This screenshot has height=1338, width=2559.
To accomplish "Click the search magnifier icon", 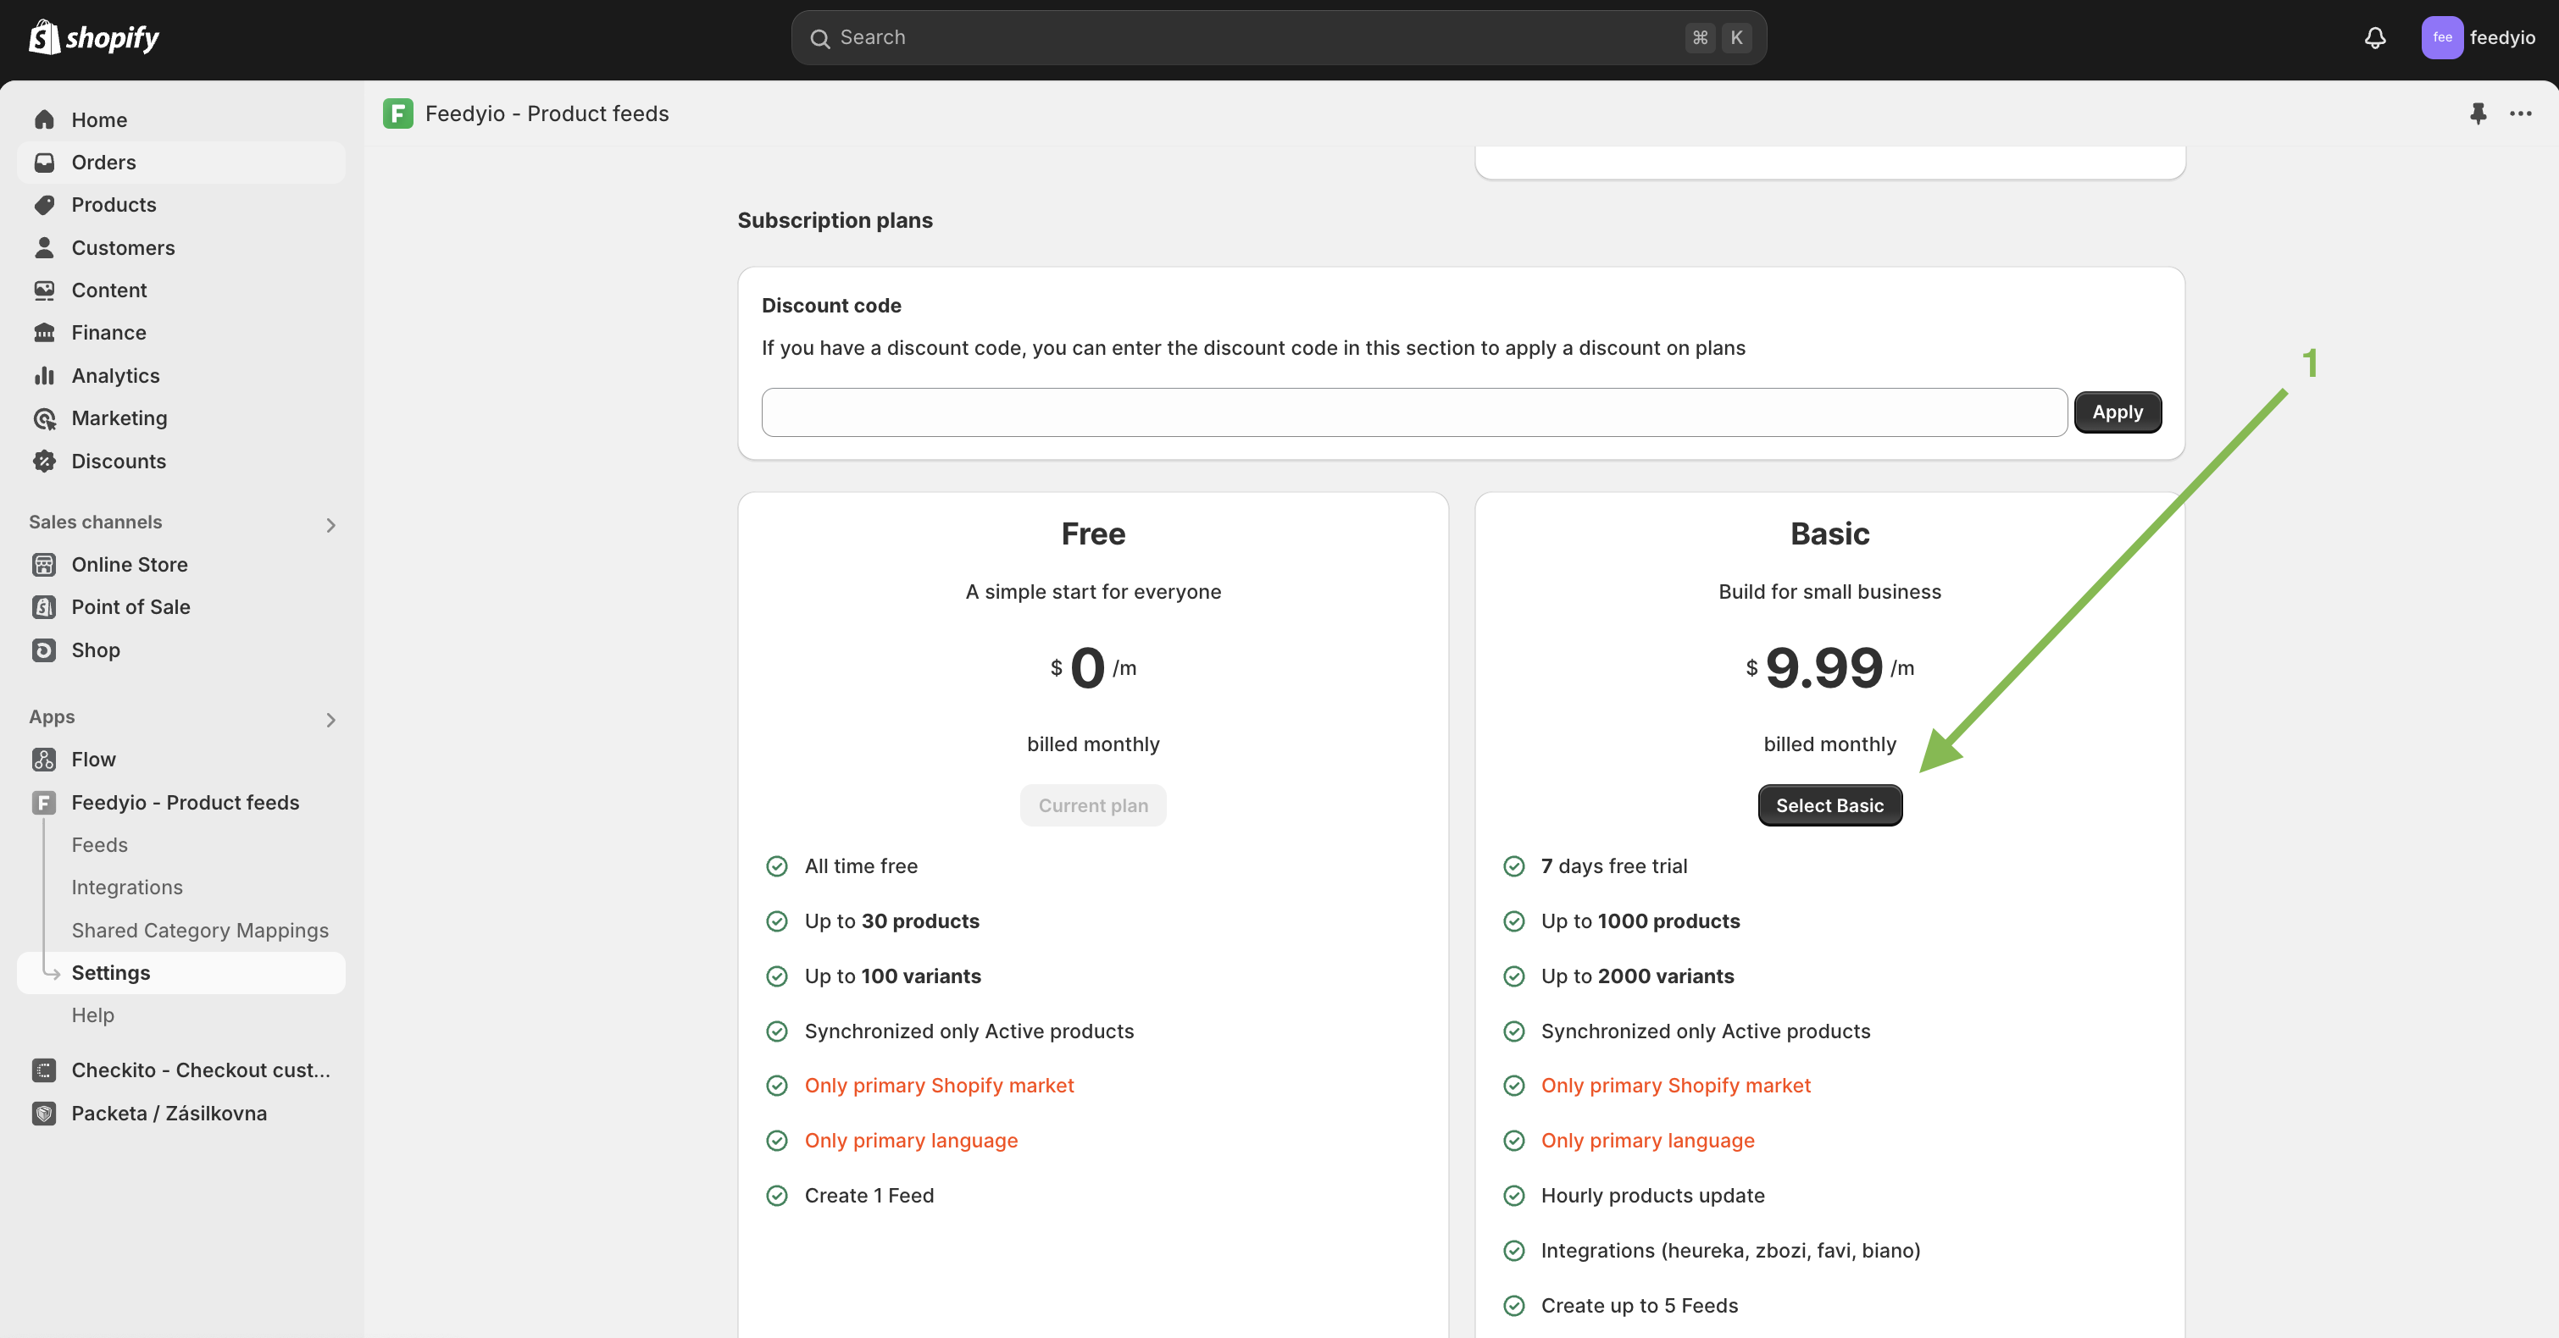I will point(819,38).
